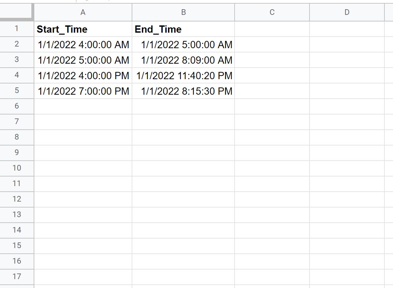Click column B header
The height and width of the screenshot is (288, 393).
point(183,12)
